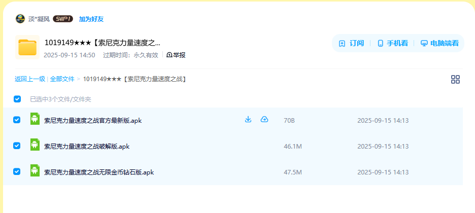Go back with 返回上一级
This screenshot has width=475, height=213.
coord(30,79)
